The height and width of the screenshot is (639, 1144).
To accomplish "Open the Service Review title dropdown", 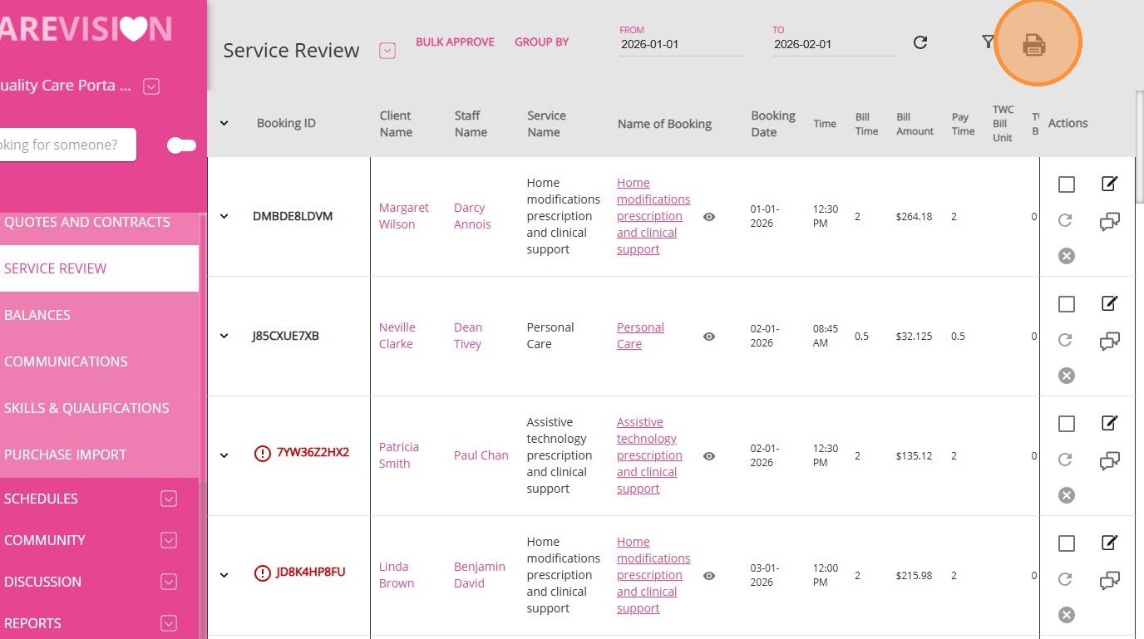I will 387,51.
